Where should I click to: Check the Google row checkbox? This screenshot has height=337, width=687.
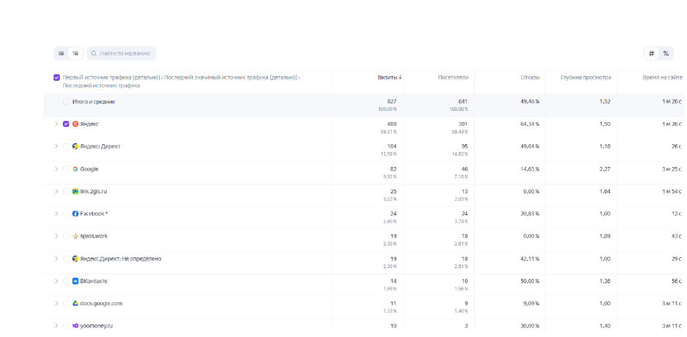point(66,169)
